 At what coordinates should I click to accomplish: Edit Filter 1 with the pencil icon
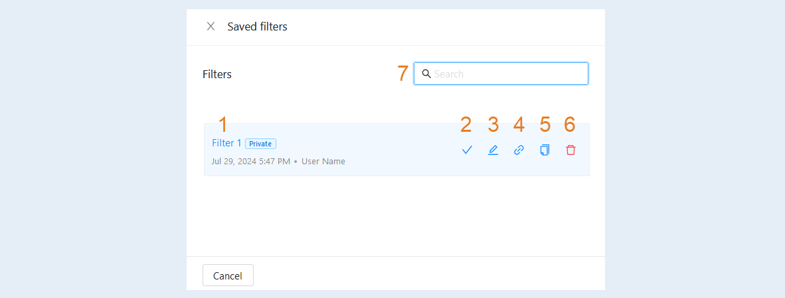tap(493, 150)
